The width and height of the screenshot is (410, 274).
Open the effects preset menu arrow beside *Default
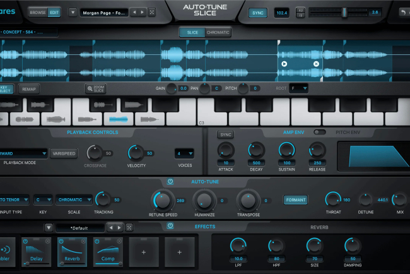[x=49, y=228]
